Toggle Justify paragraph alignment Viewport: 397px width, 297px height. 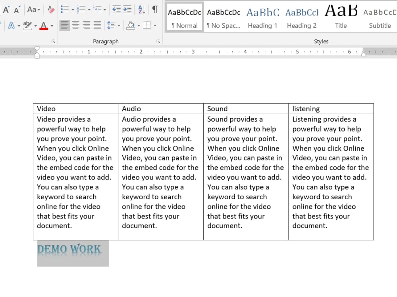(97, 25)
